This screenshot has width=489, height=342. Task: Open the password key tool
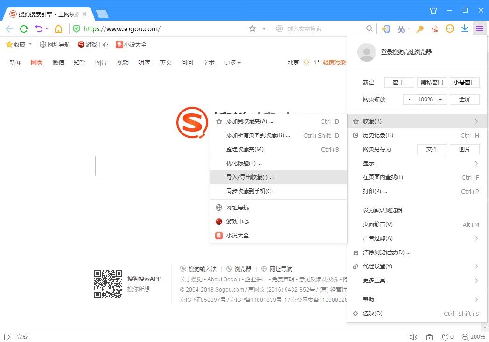(420, 29)
